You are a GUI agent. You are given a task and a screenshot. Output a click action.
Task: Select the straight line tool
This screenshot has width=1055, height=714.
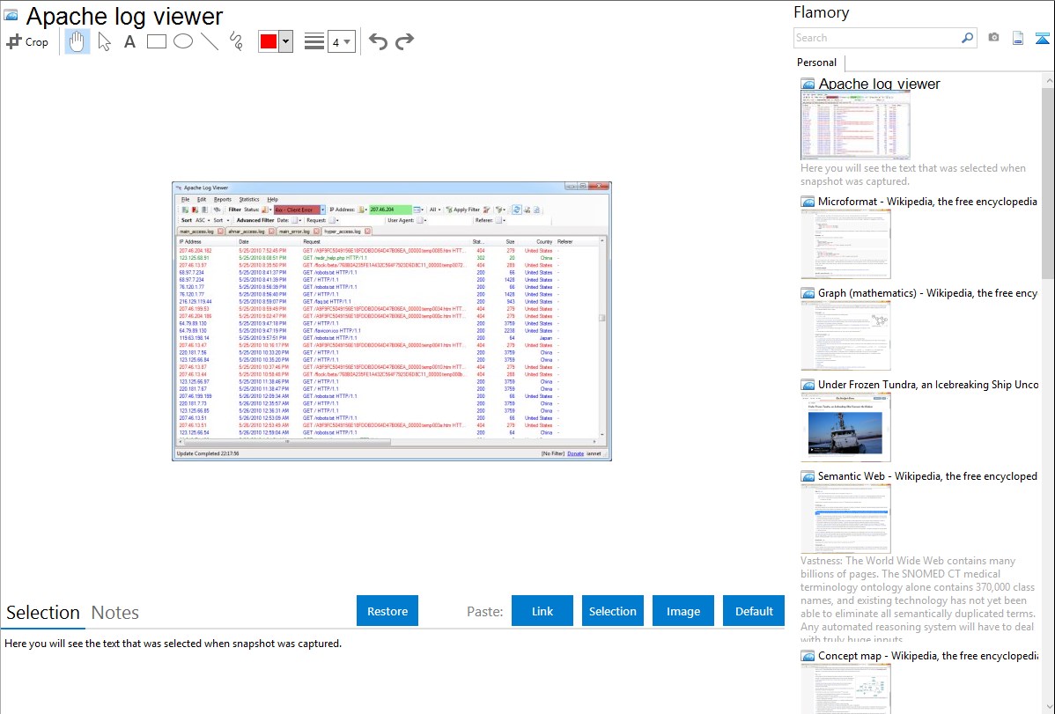pos(210,41)
